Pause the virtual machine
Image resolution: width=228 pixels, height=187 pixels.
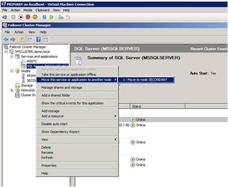pyautogui.click(x=44, y=17)
